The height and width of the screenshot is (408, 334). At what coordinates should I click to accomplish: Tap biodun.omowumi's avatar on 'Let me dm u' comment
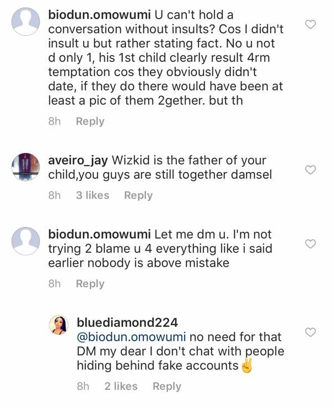coord(26,239)
